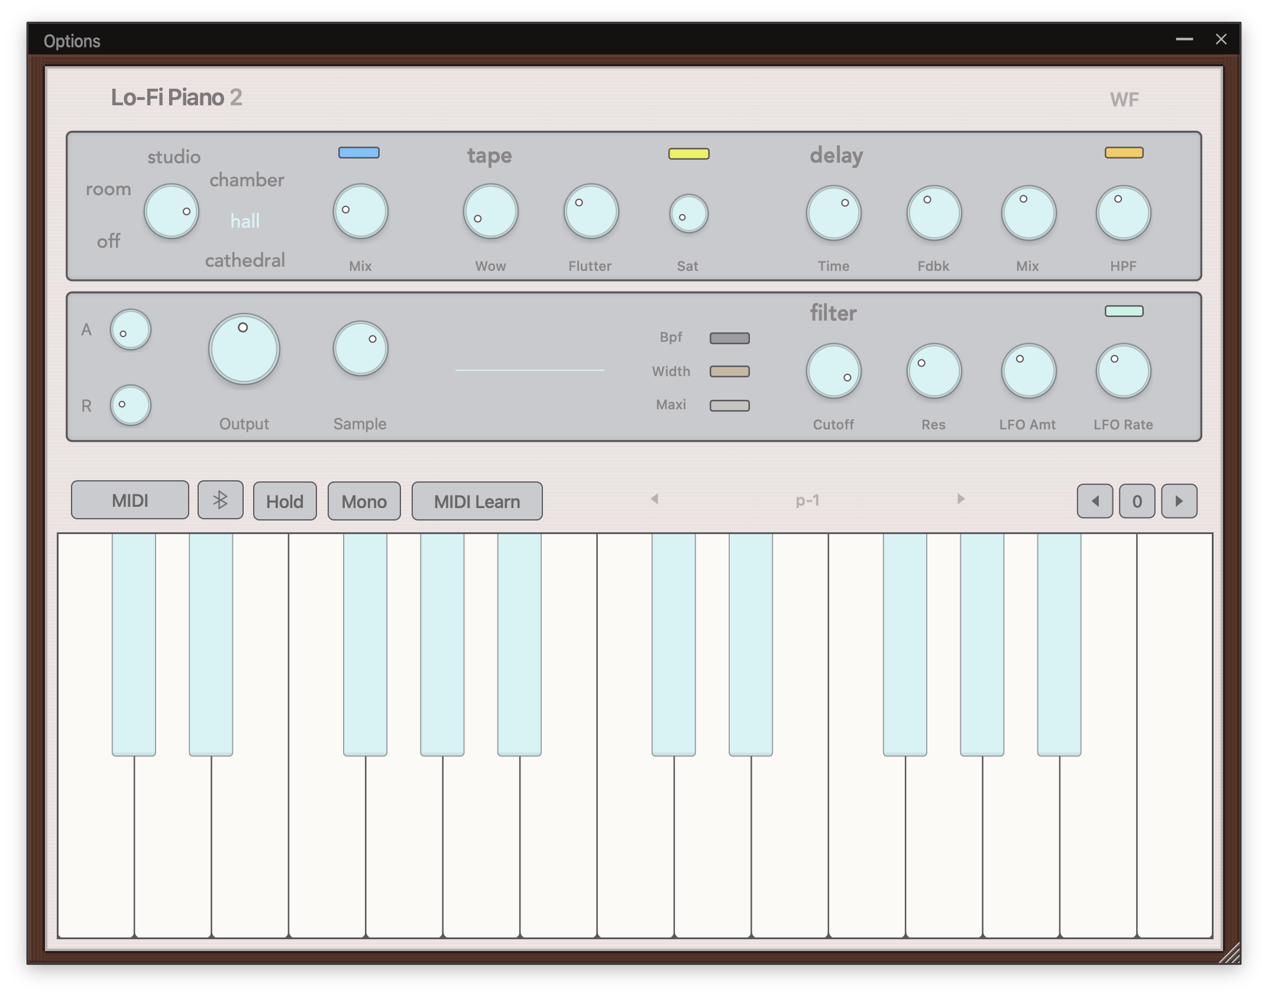Open the p-1 preset selector

(807, 500)
